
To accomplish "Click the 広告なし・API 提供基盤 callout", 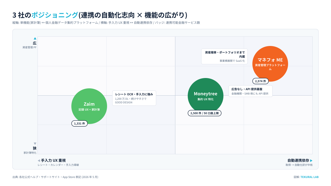I will [251, 91].
